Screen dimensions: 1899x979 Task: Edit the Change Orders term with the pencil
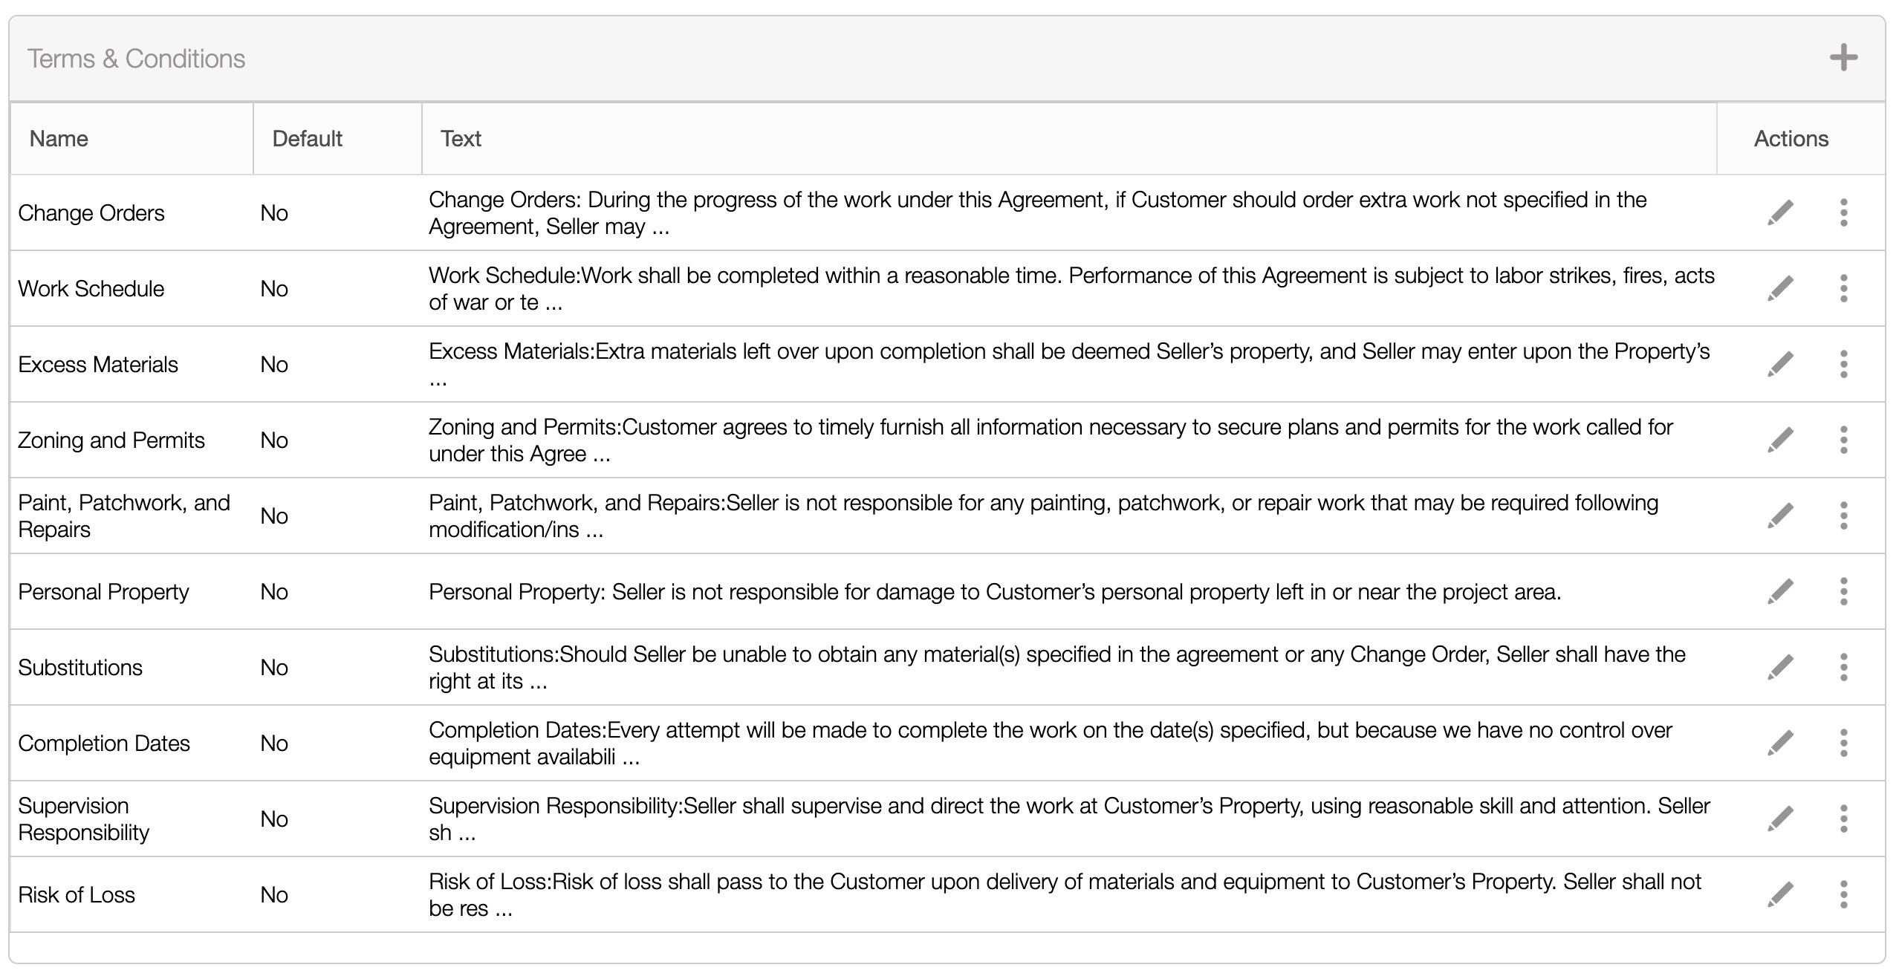(x=1780, y=213)
